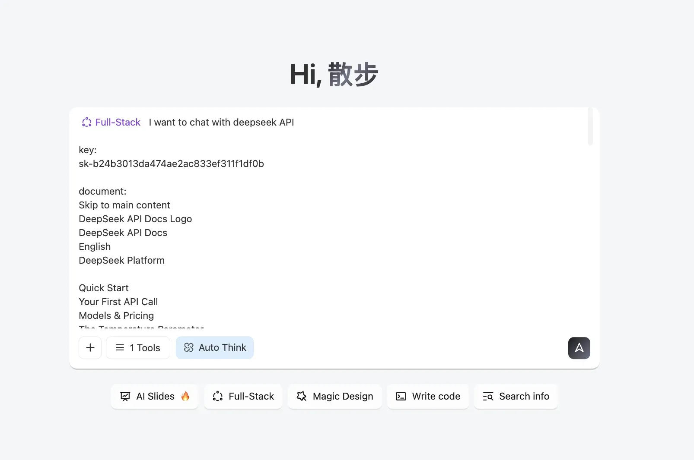Click the 'document:' line

[x=102, y=192]
